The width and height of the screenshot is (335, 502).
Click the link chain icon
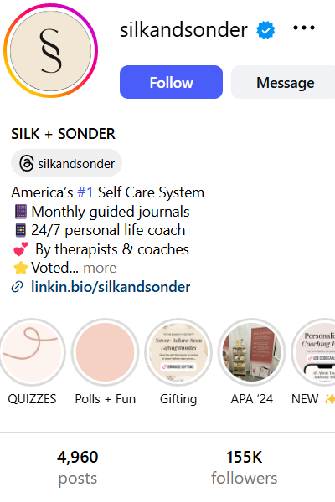tap(17, 287)
